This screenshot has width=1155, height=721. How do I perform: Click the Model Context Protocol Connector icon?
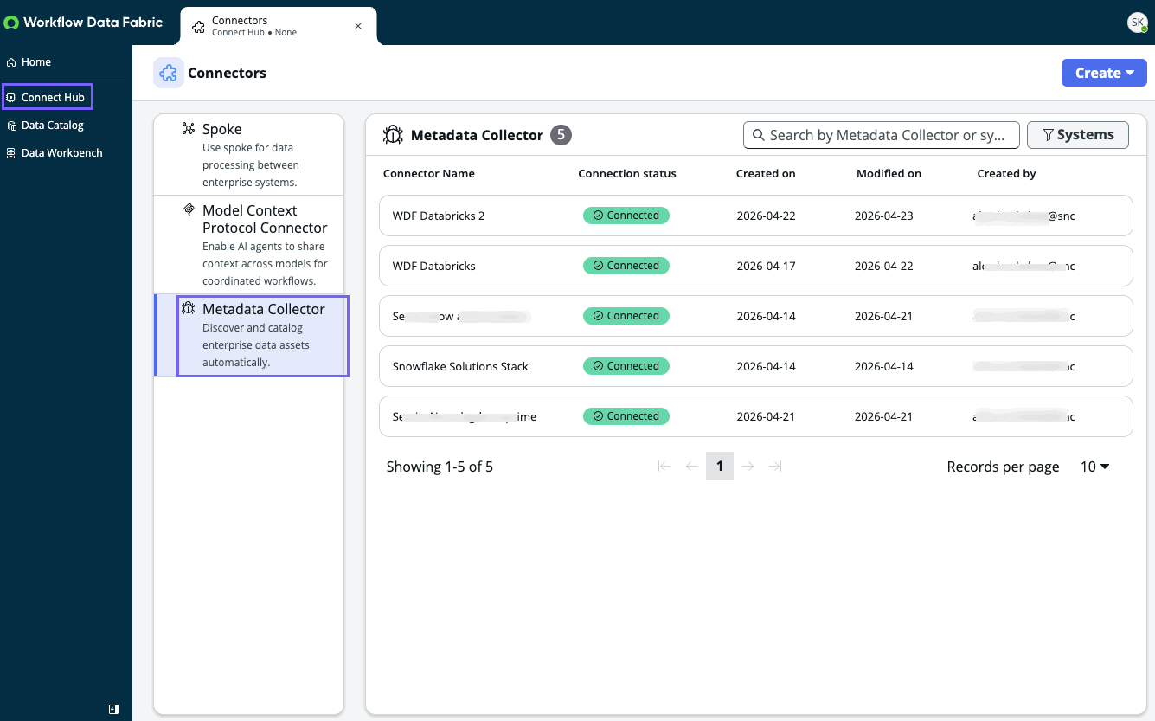pyautogui.click(x=188, y=210)
